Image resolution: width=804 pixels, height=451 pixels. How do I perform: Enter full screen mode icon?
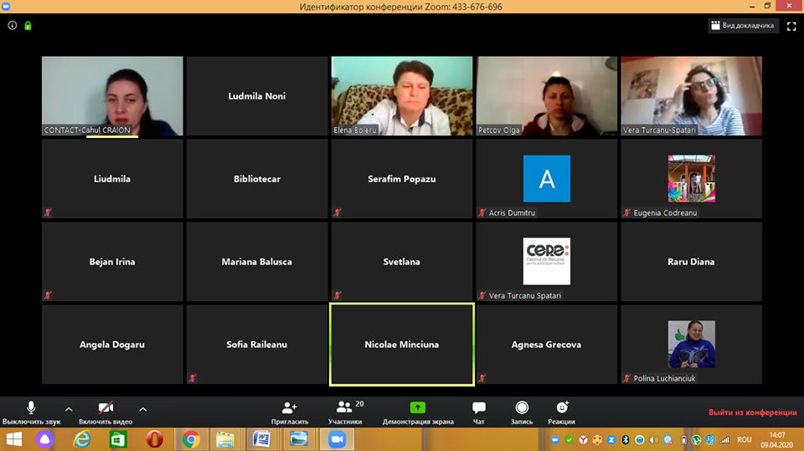pos(791,26)
